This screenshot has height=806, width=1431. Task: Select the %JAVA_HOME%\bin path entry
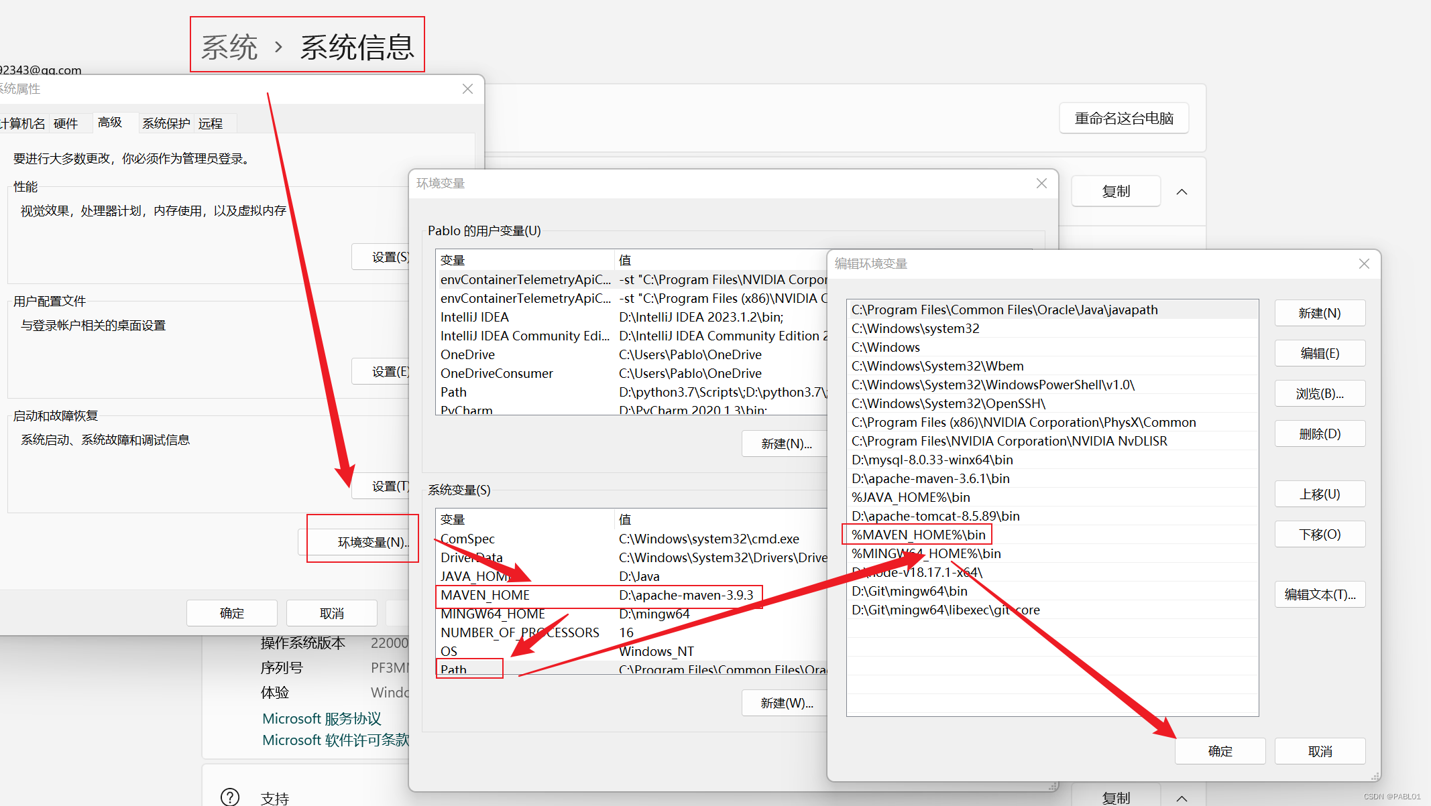pos(1052,497)
